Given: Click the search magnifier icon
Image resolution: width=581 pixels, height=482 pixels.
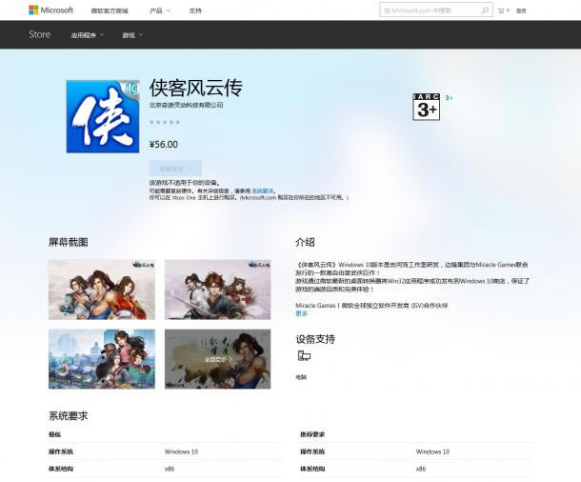Looking at the screenshot, I should (x=486, y=10).
